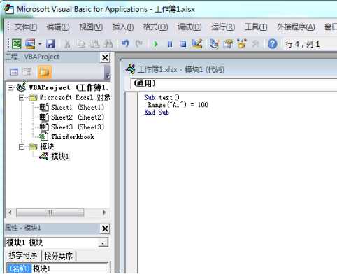Pause execution with the Break icon

tap(170, 44)
